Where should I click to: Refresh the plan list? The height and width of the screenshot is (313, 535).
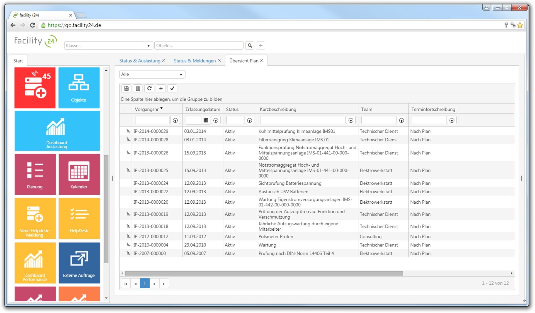pos(149,88)
